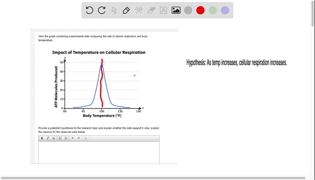
Task: Select the pen annotation tool
Action: click(126, 10)
